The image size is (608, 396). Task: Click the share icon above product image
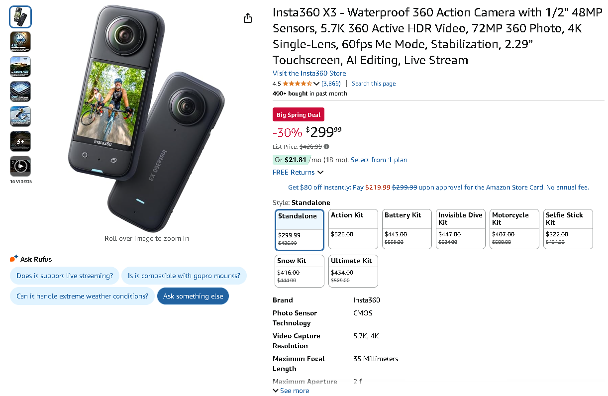(x=248, y=18)
